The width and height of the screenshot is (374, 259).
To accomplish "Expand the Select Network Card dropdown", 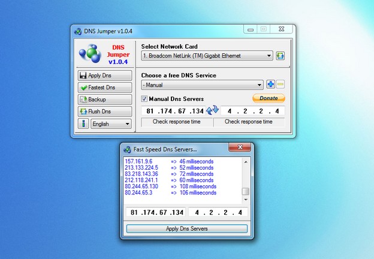I will click(x=207, y=56).
